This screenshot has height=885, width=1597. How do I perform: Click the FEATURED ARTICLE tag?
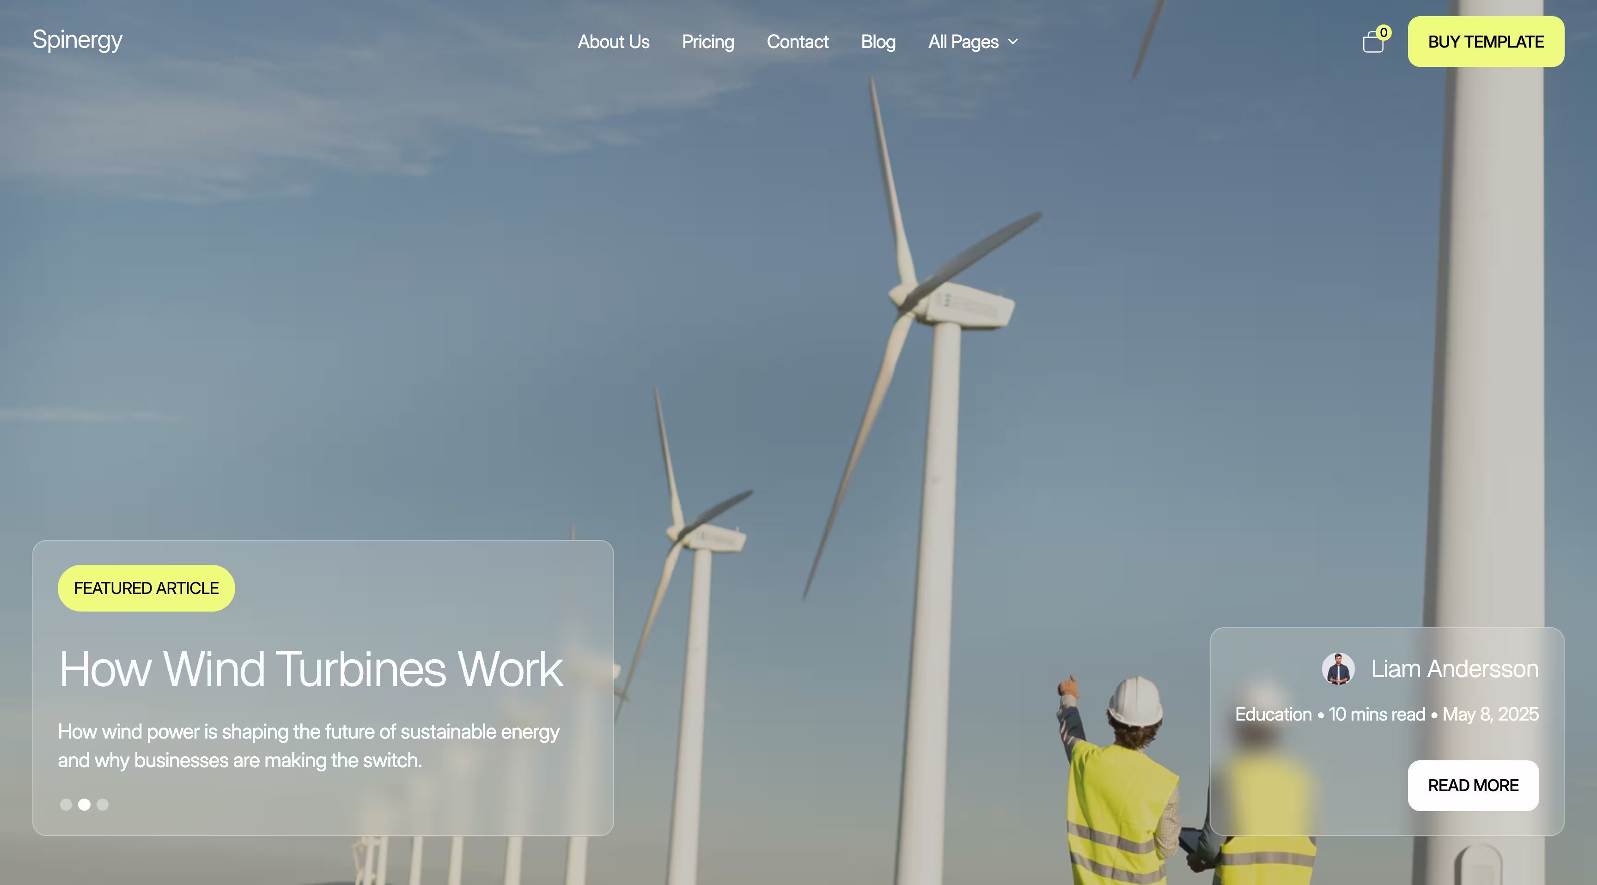click(146, 588)
